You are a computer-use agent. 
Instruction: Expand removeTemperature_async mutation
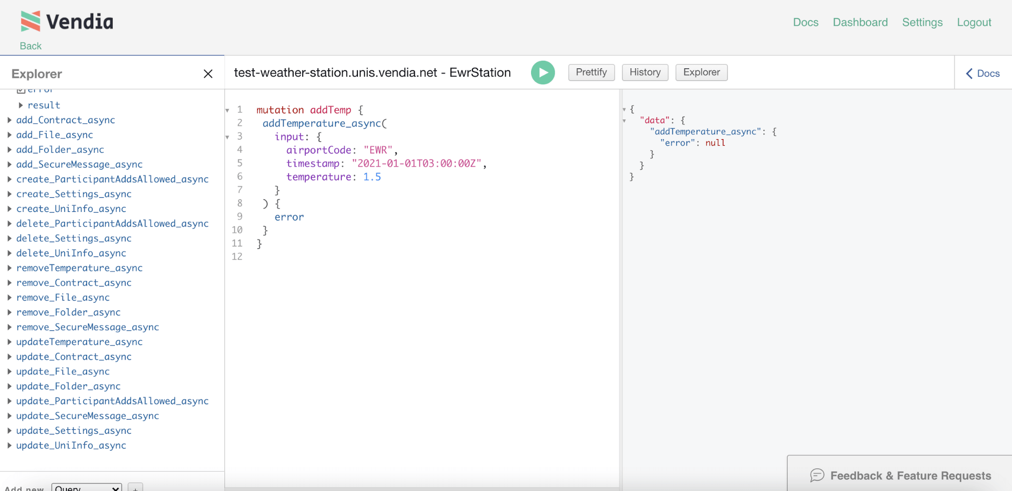(10, 268)
